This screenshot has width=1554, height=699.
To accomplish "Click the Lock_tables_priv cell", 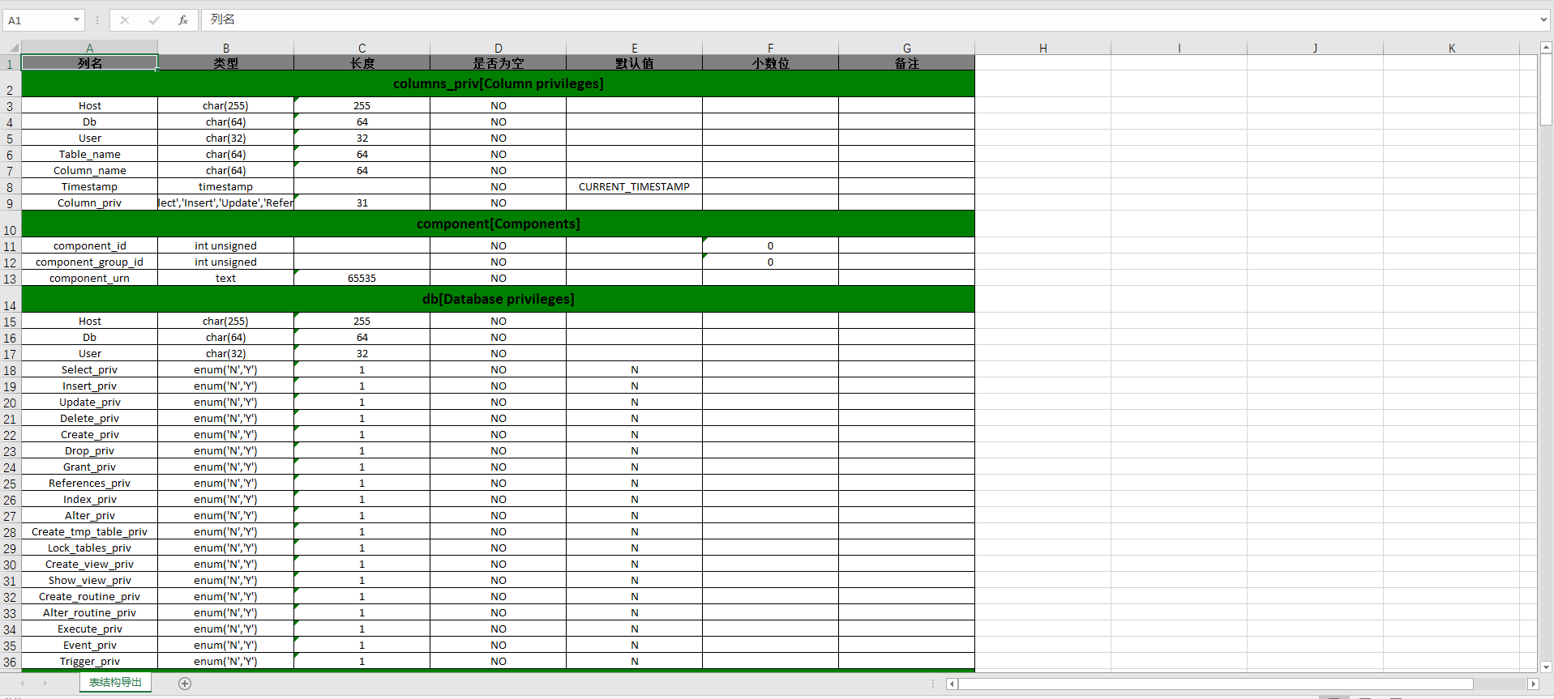I will [90, 548].
